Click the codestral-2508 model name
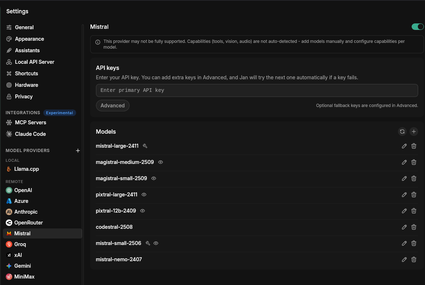Viewport: 425px width, 285px height. pos(114,227)
